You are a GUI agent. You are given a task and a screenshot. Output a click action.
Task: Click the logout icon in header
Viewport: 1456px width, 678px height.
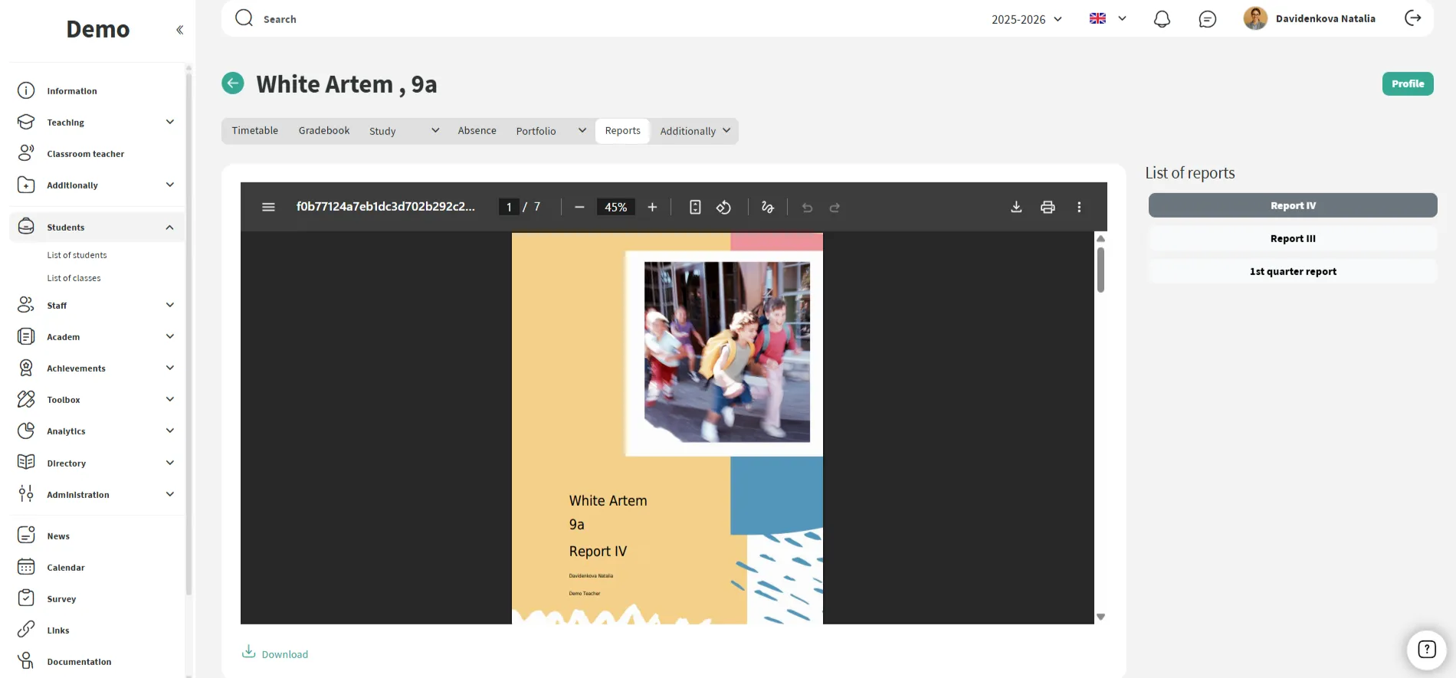[x=1412, y=18]
